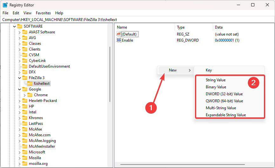Click the REG_DWORD type cell
The width and height of the screenshot is (275, 168).
[188, 40]
